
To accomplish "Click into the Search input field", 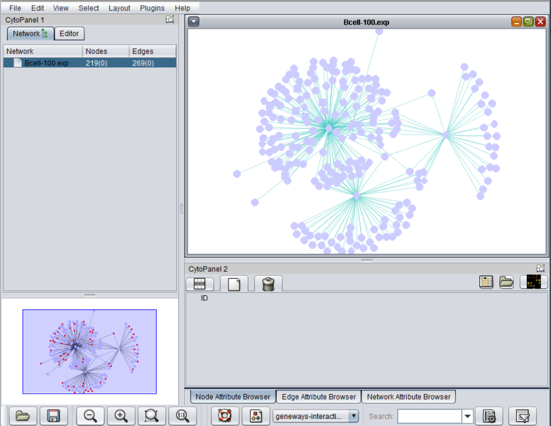I will [430, 416].
